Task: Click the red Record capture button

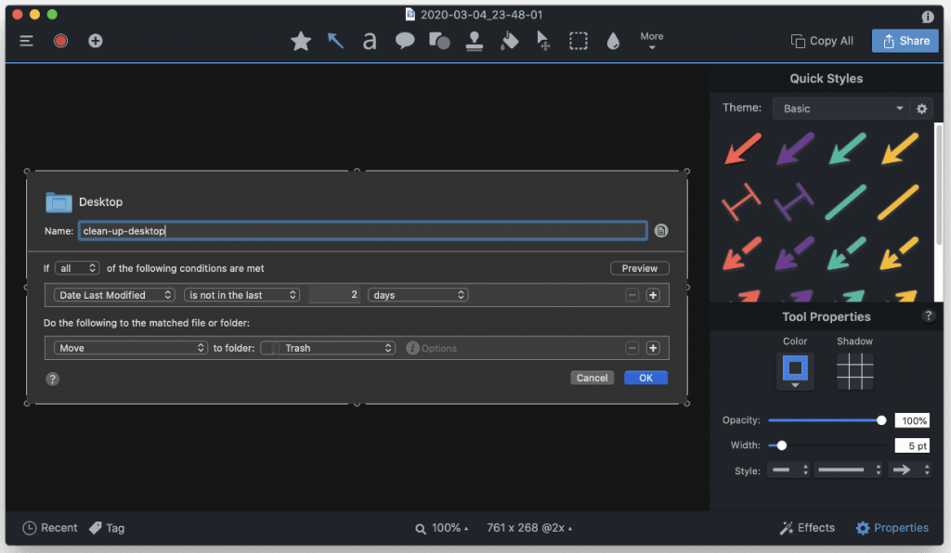Action: (x=60, y=41)
